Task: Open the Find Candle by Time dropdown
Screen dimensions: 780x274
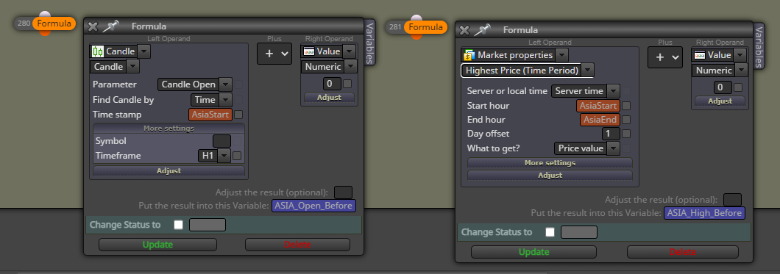Action: (225, 100)
